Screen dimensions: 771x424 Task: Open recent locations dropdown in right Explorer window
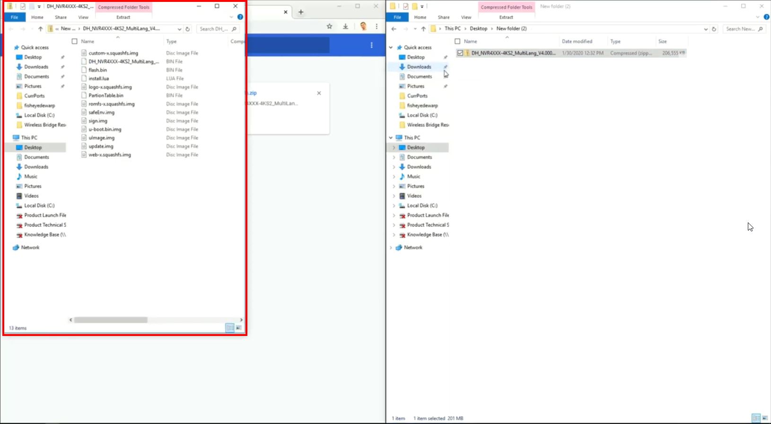click(415, 29)
